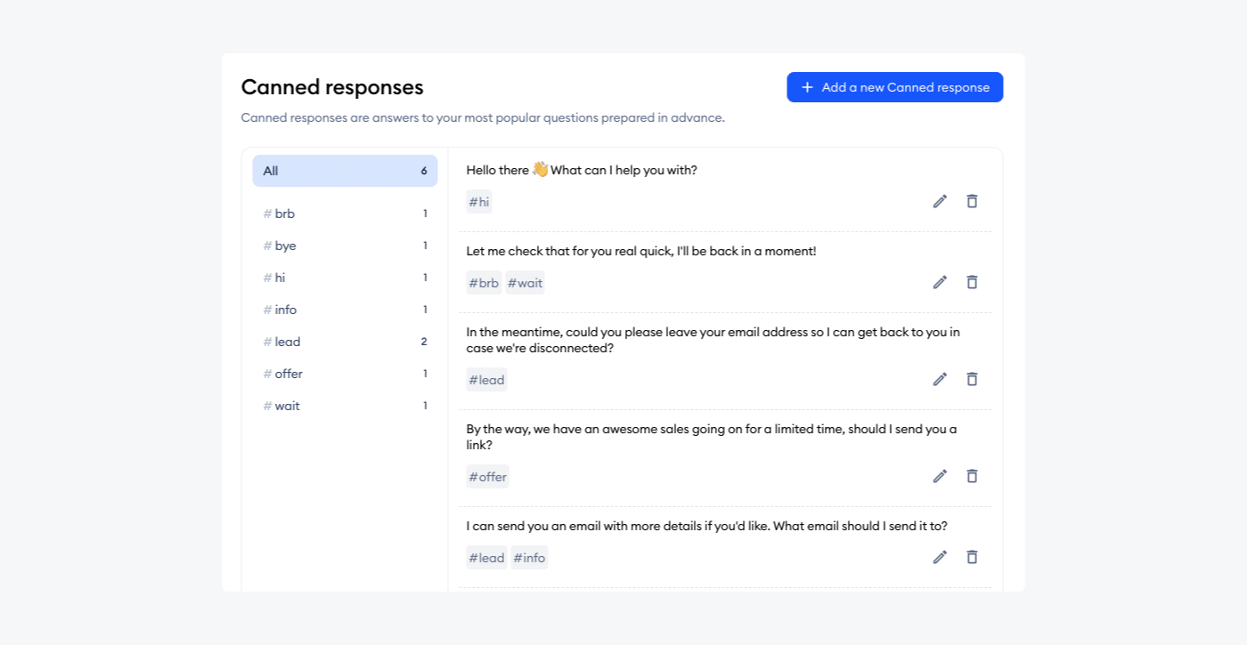Edit the "Hello there" greeting response
Image resolution: width=1247 pixels, height=645 pixels.
(x=940, y=201)
